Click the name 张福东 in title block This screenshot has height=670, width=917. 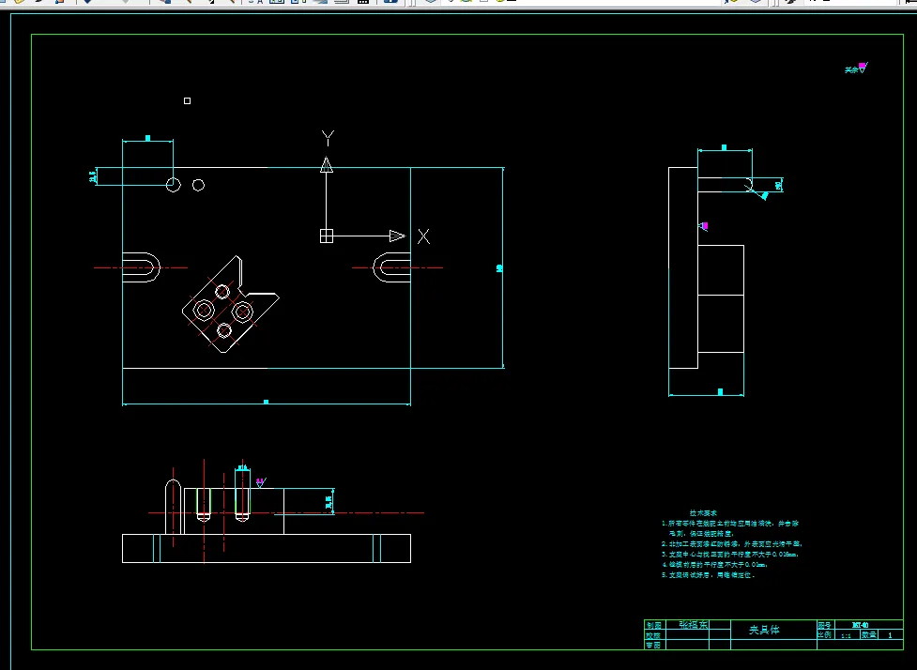694,625
